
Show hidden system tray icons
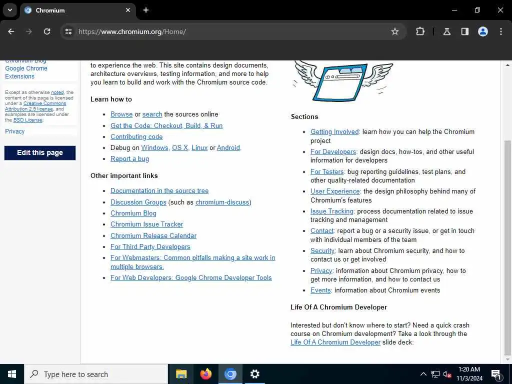tap(423, 374)
